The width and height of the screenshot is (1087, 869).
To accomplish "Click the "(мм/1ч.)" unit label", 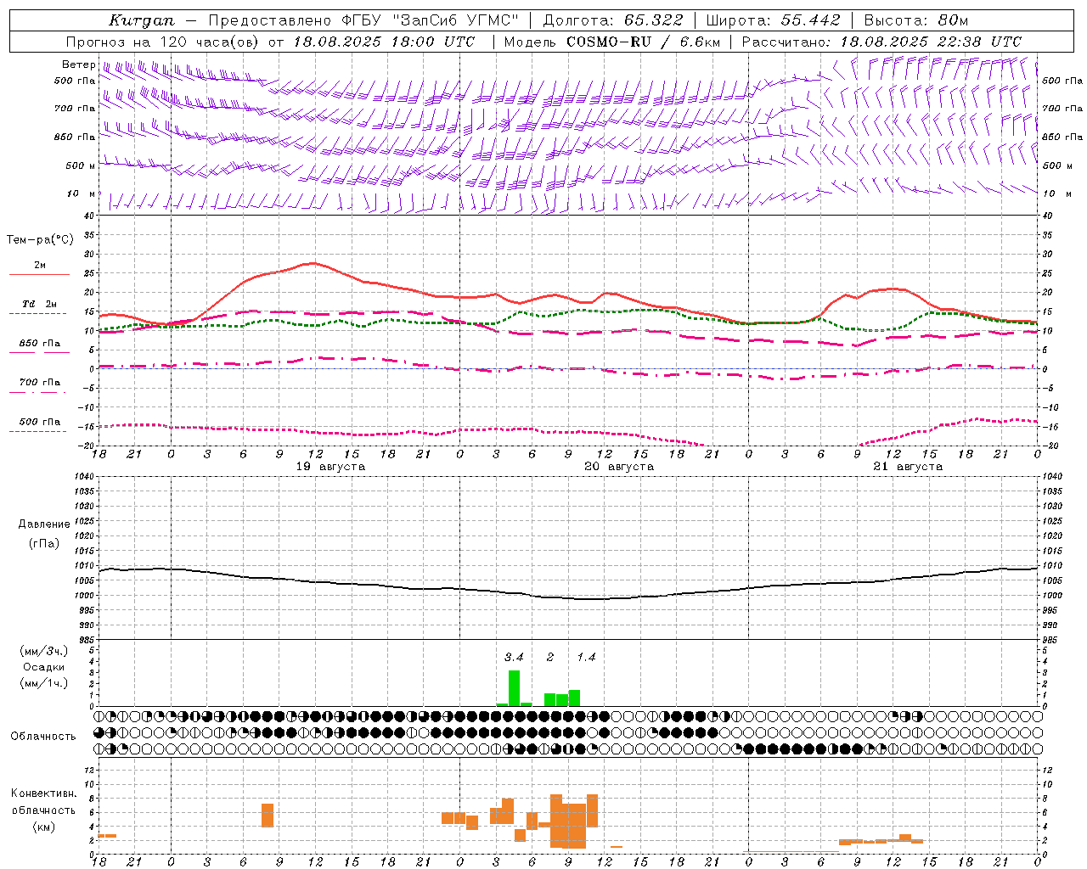I will click(x=44, y=683).
